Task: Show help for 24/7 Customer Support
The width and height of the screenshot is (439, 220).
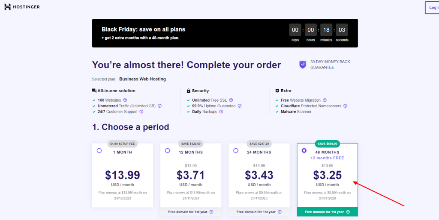Action: click(141, 111)
